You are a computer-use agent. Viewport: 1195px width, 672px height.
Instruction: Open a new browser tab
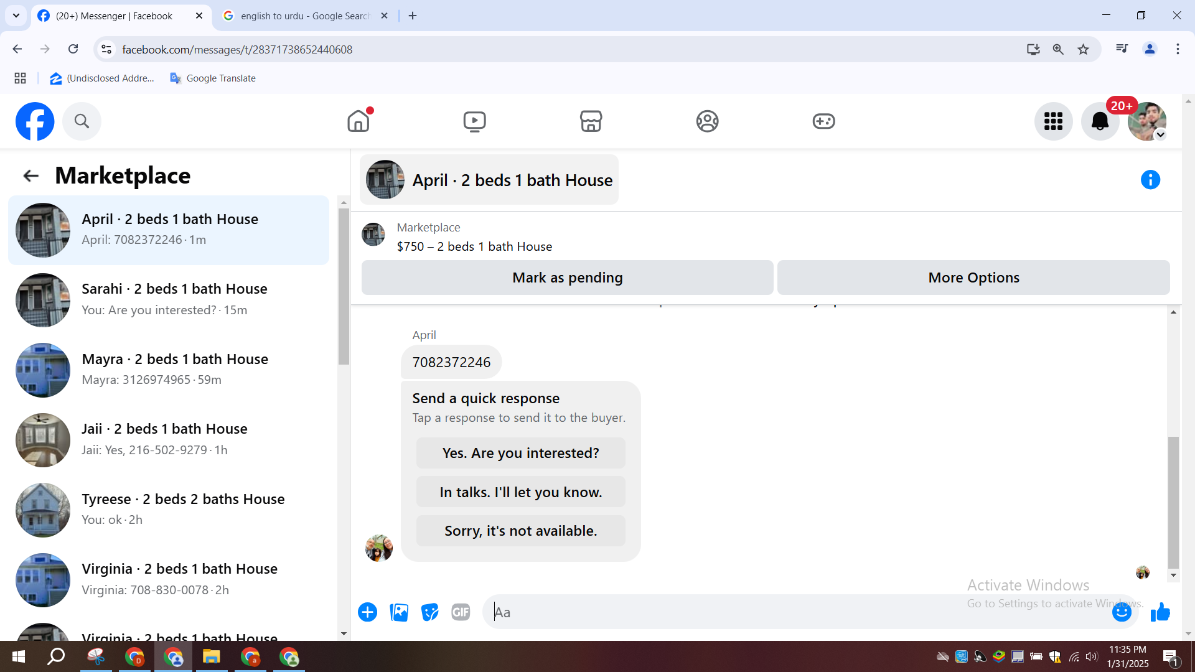click(x=413, y=16)
